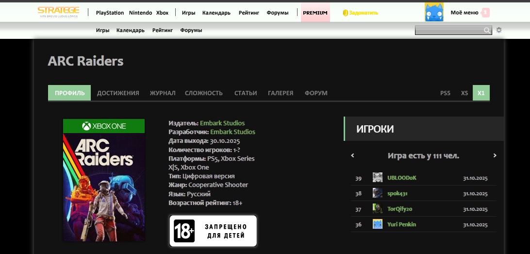Click the PREMIUM button
Image resolution: width=530 pixels, height=254 pixels.
point(315,13)
